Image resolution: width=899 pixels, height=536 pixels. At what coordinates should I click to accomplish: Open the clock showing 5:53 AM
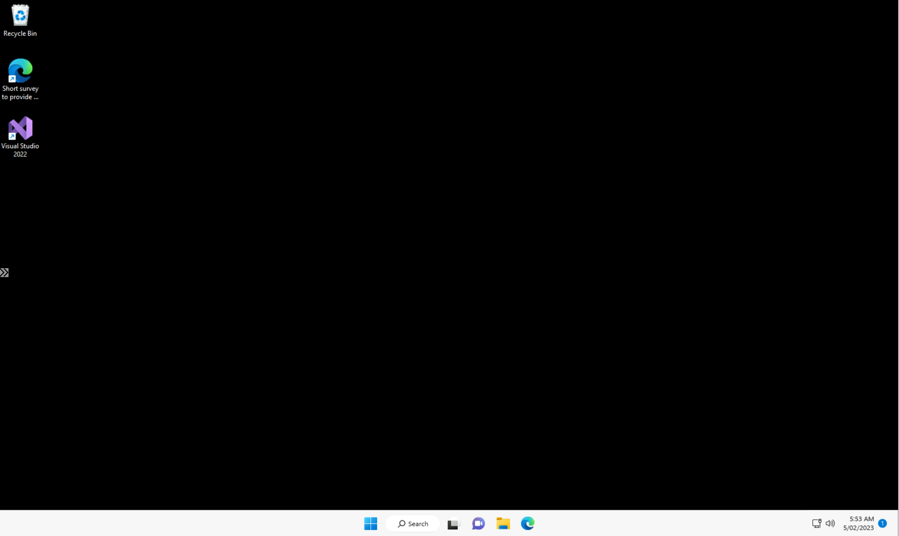pos(858,523)
